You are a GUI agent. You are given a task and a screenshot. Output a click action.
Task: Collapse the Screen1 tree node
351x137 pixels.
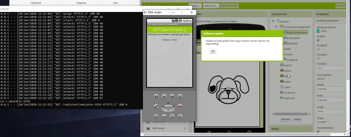pos(273,21)
